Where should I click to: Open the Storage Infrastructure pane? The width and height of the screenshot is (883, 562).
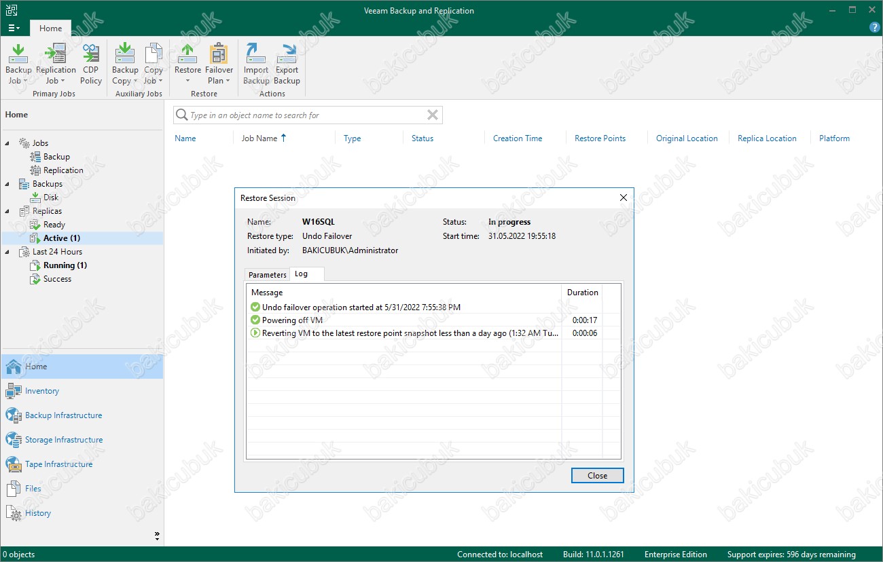click(x=82, y=440)
